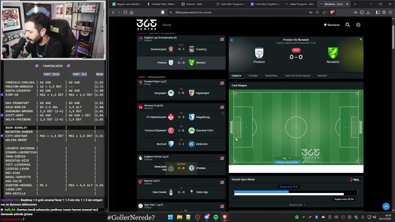
Task: Open Spotify from the taskbar
Action: click(216, 217)
